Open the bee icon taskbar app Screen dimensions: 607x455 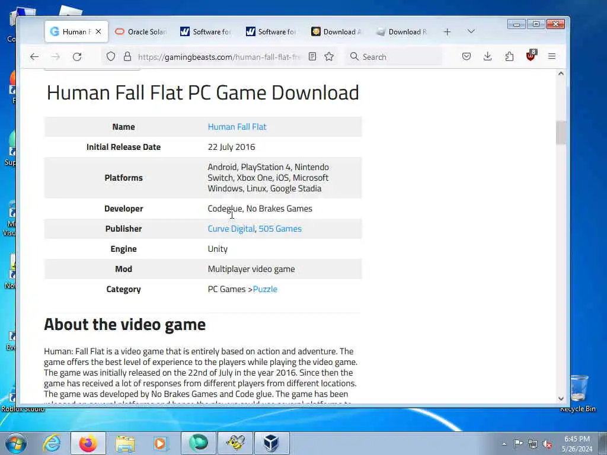click(x=235, y=443)
